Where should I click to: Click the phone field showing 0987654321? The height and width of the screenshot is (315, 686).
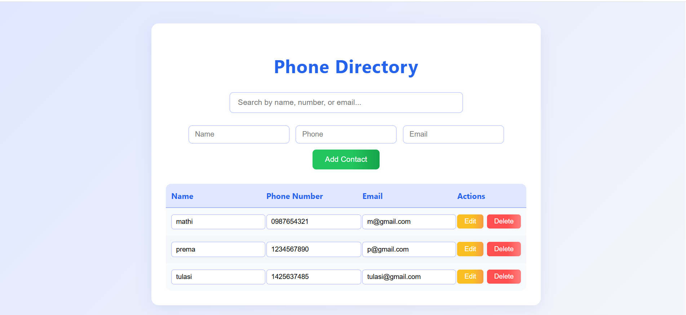coord(314,222)
